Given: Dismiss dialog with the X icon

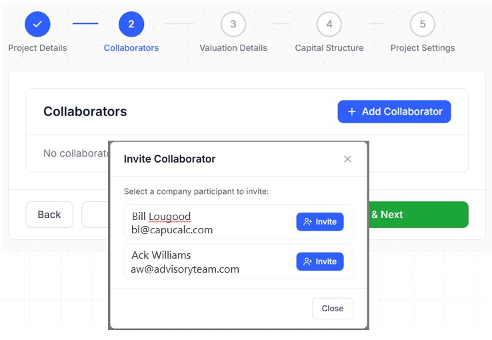Looking at the screenshot, I should pyautogui.click(x=347, y=159).
